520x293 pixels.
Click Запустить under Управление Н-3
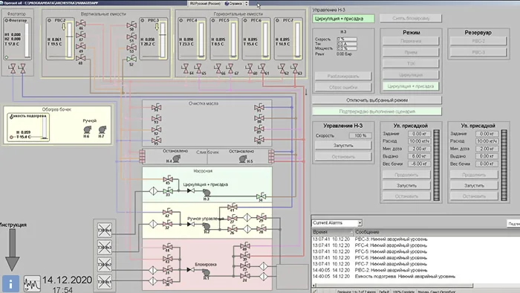click(343, 145)
